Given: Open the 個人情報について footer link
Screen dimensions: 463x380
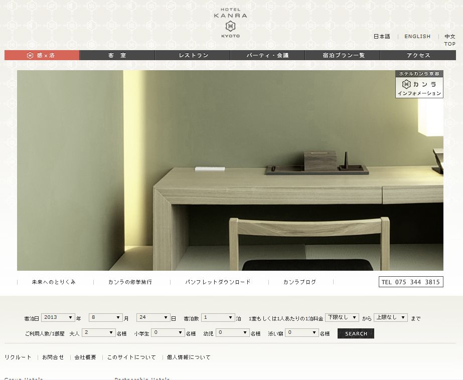Looking at the screenshot, I should [x=189, y=357].
